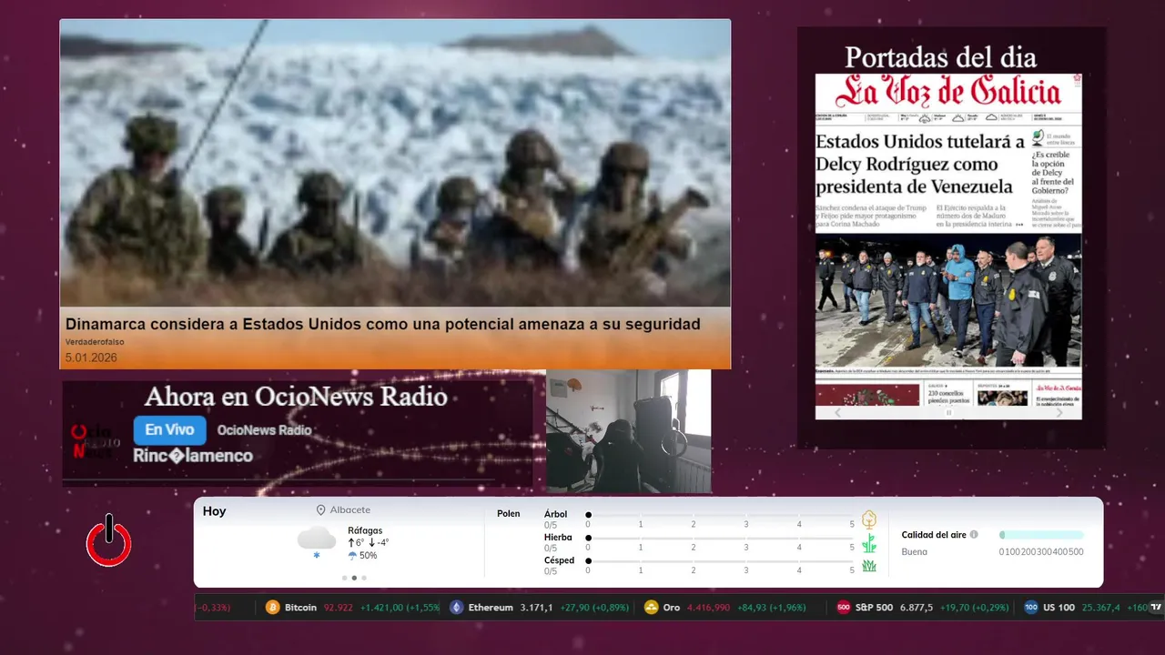This screenshot has height=655, width=1165.
Task: Click the snowy cloud weather icon
Action: pyautogui.click(x=316, y=540)
